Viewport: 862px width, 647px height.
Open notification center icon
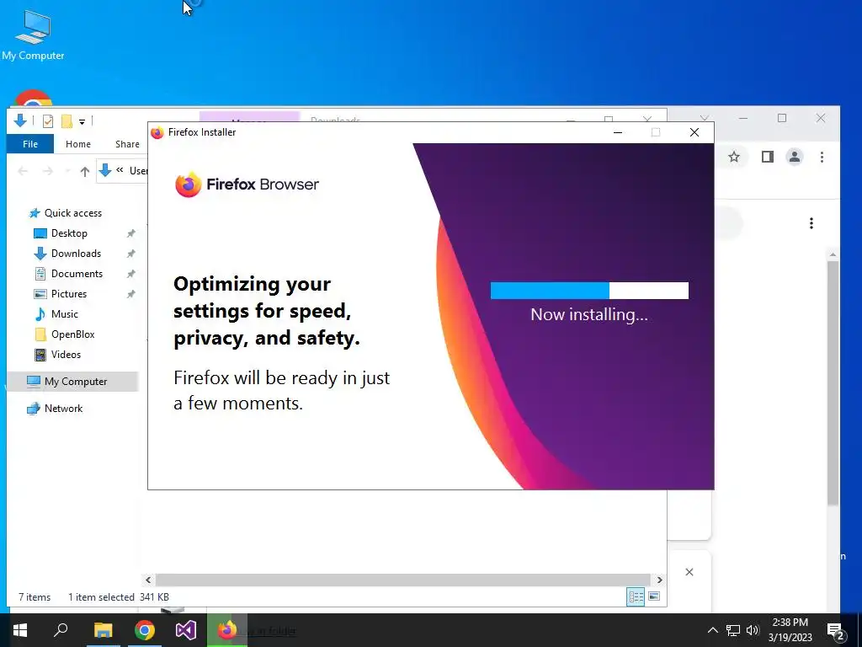836,631
